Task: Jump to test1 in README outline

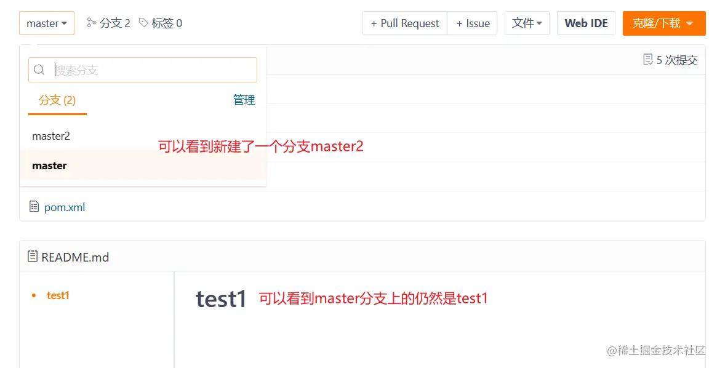Action: click(x=58, y=295)
